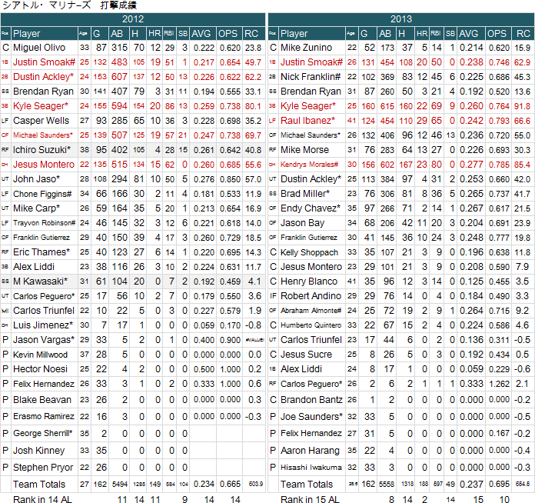Click Chone Figgins# player name

[x=42, y=194]
